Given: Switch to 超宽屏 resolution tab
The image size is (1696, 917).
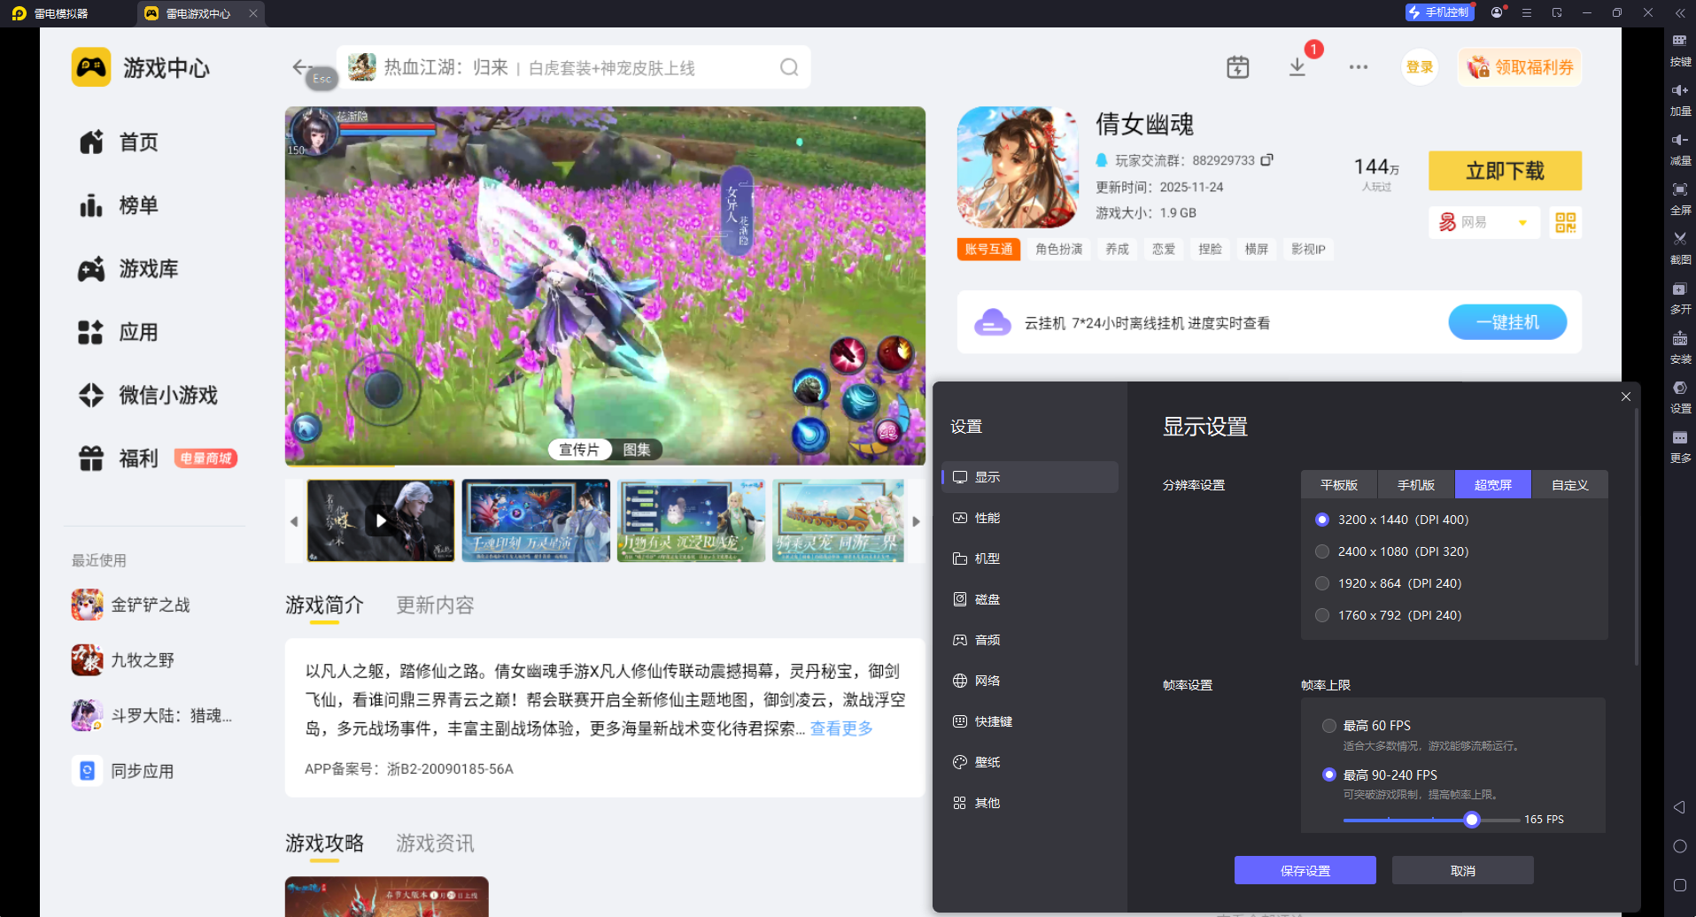Looking at the screenshot, I should pyautogui.click(x=1493, y=485).
